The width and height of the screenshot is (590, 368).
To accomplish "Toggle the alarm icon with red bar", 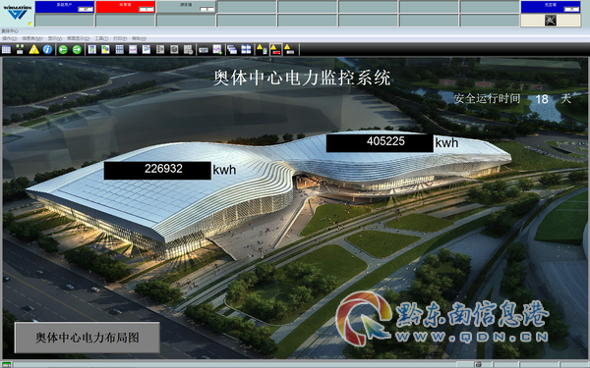I will tap(275, 50).
